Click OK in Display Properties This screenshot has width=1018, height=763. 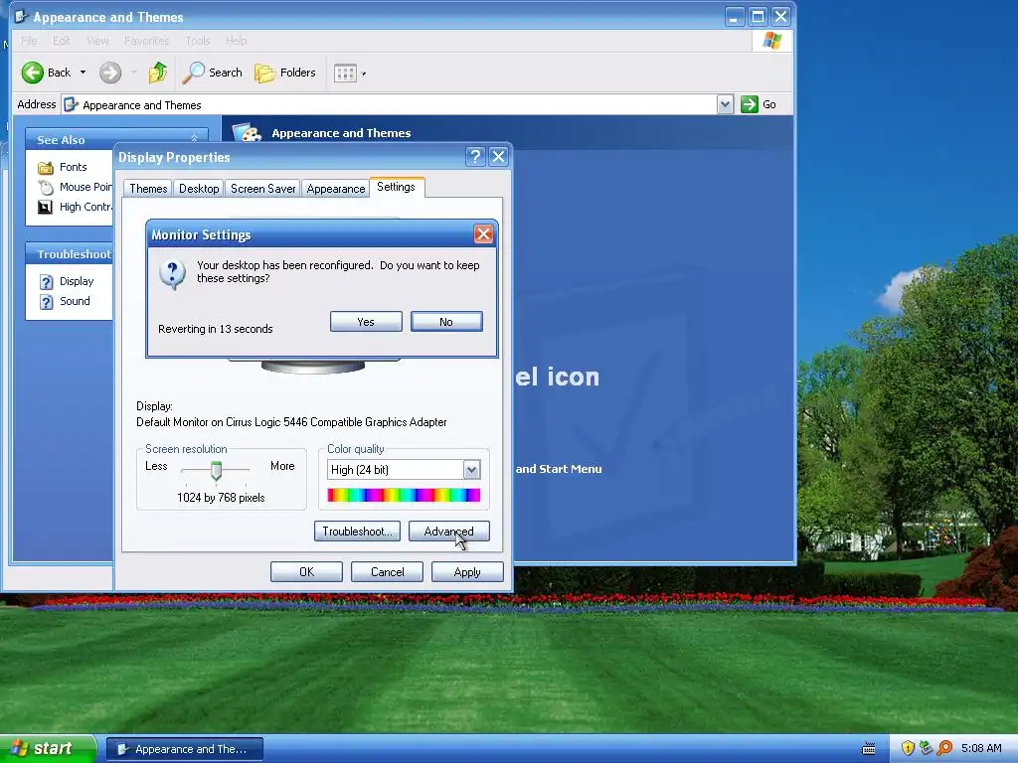coord(306,572)
